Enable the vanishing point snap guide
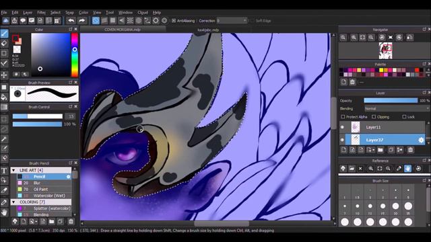 [121, 21]
